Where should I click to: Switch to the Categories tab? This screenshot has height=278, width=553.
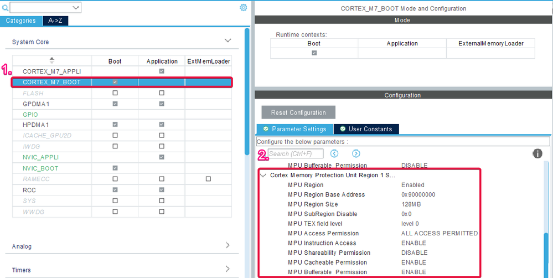[21, 20]
